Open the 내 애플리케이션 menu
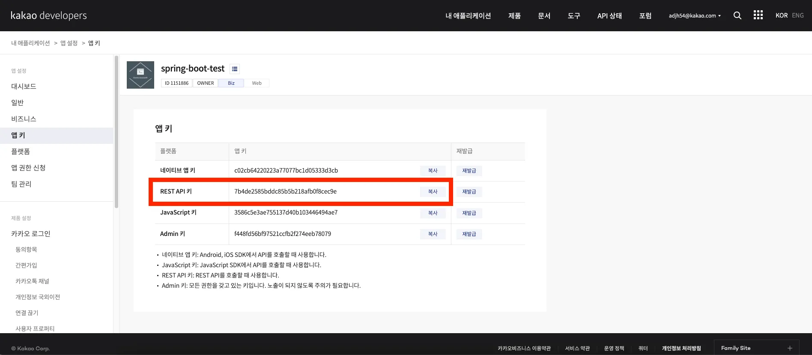The width and height of the screenshot is (812, 355). [x=468, y=15]
